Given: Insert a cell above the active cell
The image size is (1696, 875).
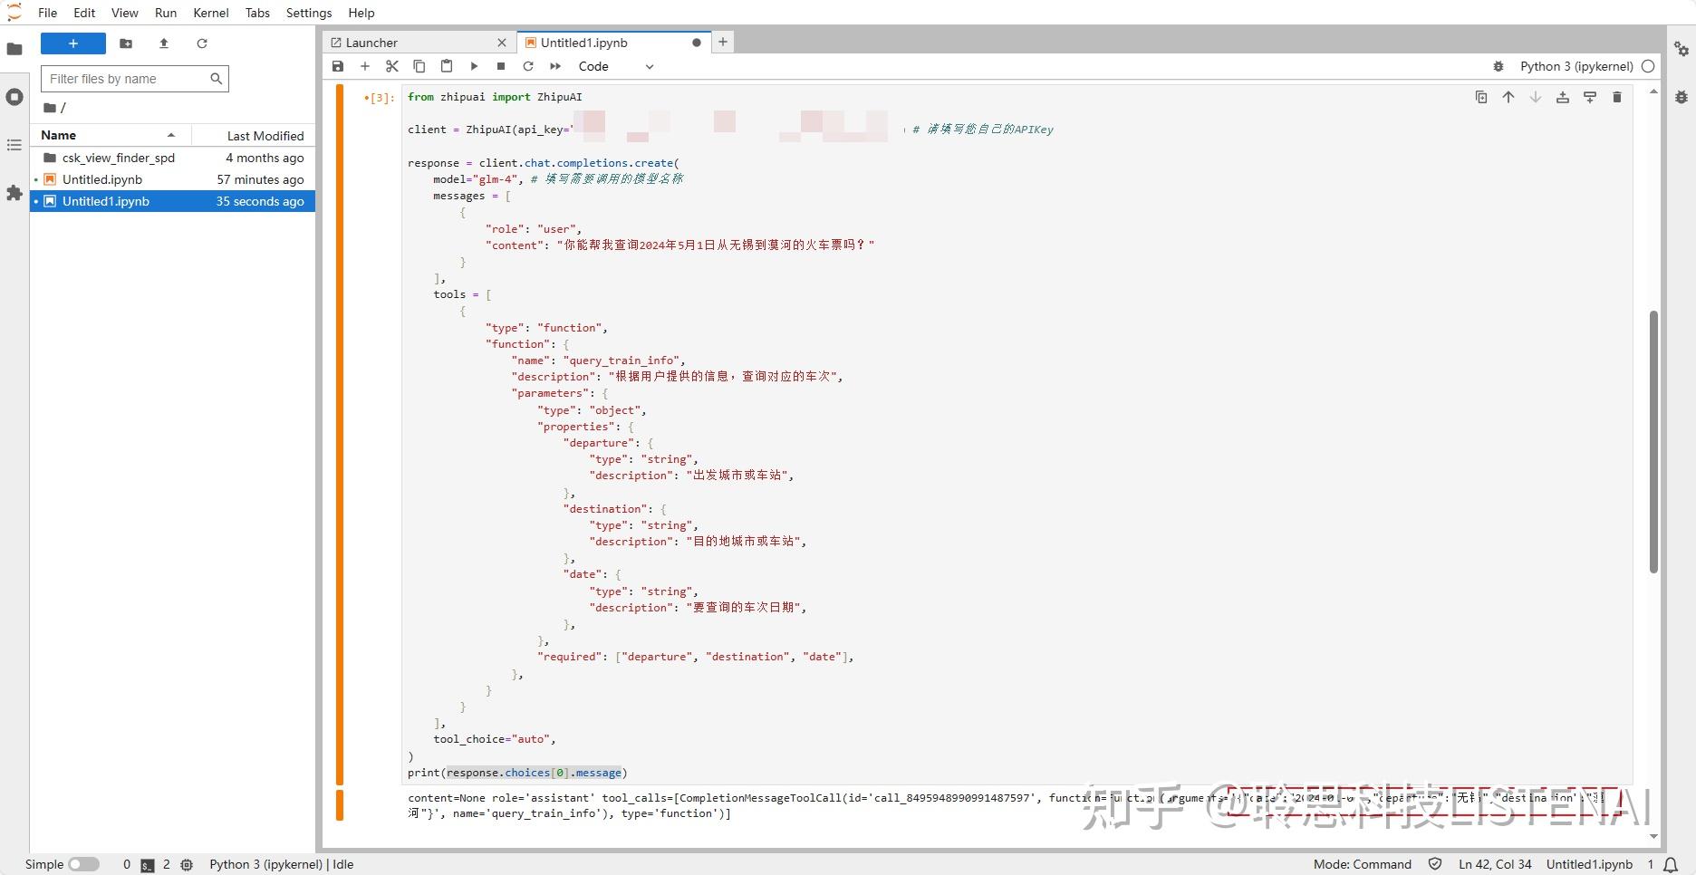Looking at the screenshot, I should 1563,97.
